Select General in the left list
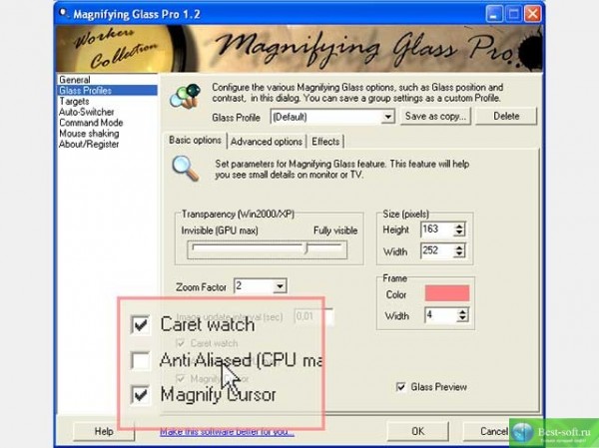 click(75, 80)
